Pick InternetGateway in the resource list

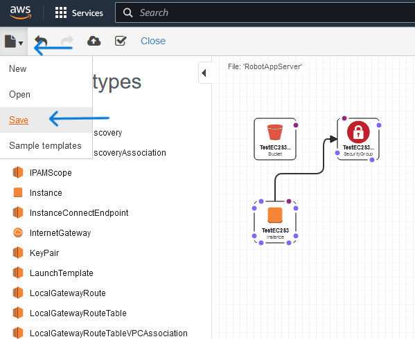pos(52,232)
